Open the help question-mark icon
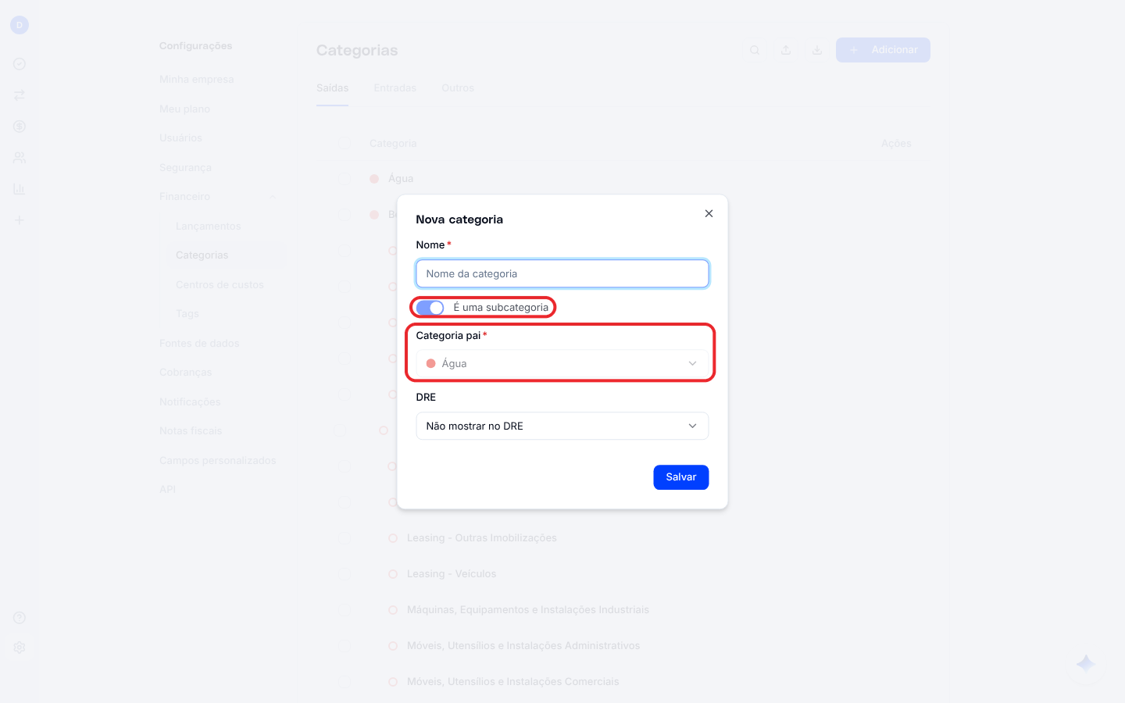This screenshot has height=703, width=1125. (x=20, y=618)
